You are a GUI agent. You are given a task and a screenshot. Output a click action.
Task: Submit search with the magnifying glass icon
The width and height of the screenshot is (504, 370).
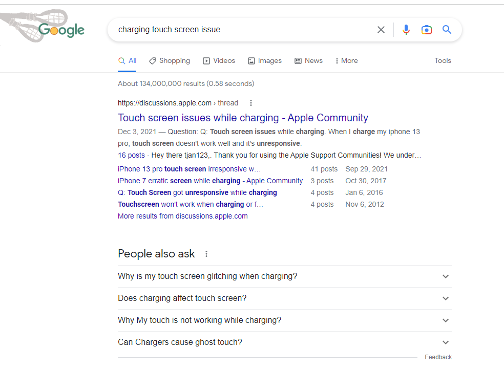click(447, 30)
